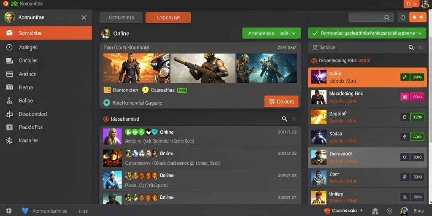This screenshot has width=432, height=216.
Task: Select the Sorreinbe sidebar menu item
Action: [x=46, y=33]
